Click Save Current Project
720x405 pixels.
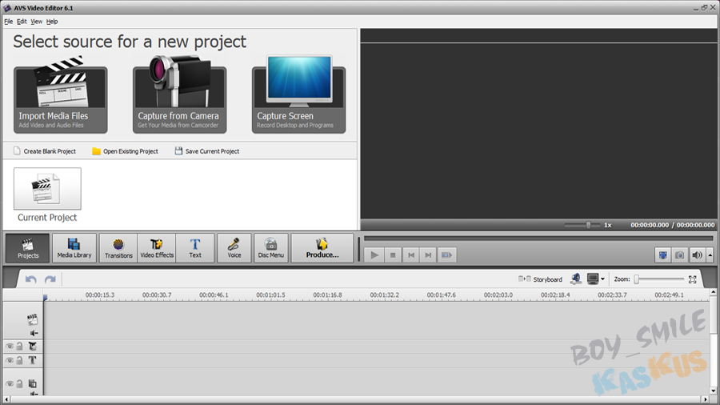[x=207, y=151]
